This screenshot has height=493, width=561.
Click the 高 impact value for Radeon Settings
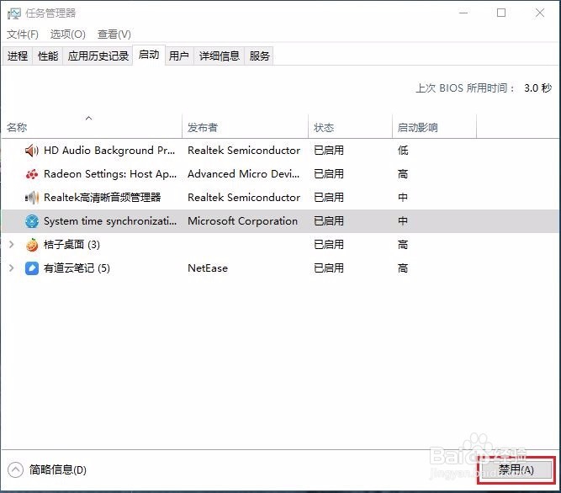pyautogui.click(x=403, y=174)
